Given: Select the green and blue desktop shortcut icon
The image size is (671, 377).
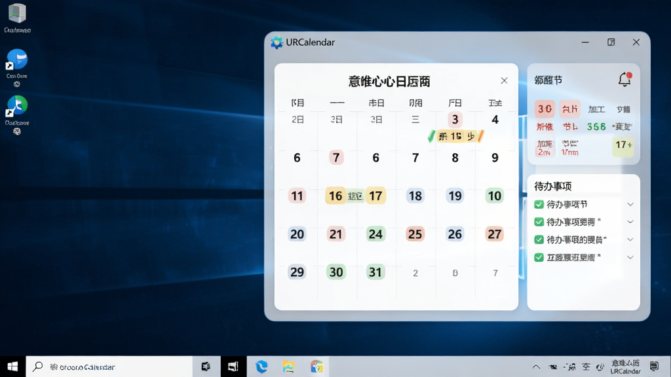Looking at the screenshot, I should coord(17,105).
